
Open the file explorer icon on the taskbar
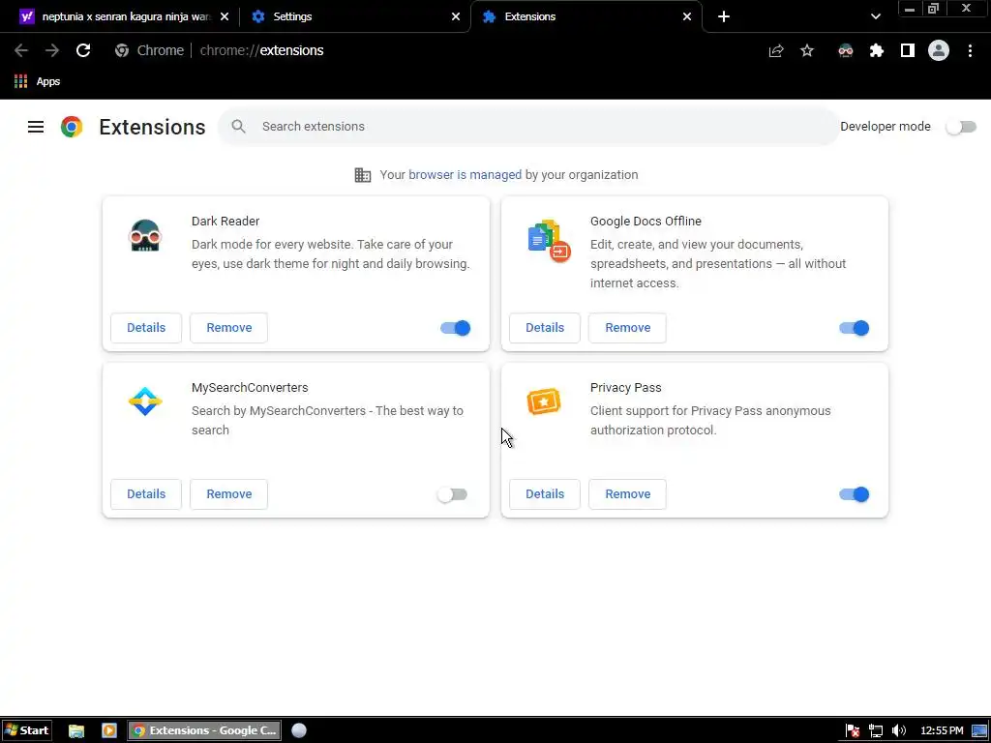pyautogui.click(x=75, y=731)
